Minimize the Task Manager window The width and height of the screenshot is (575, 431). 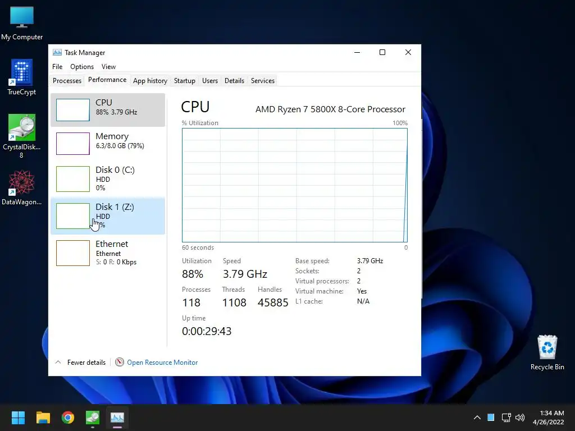pos(357,52)
